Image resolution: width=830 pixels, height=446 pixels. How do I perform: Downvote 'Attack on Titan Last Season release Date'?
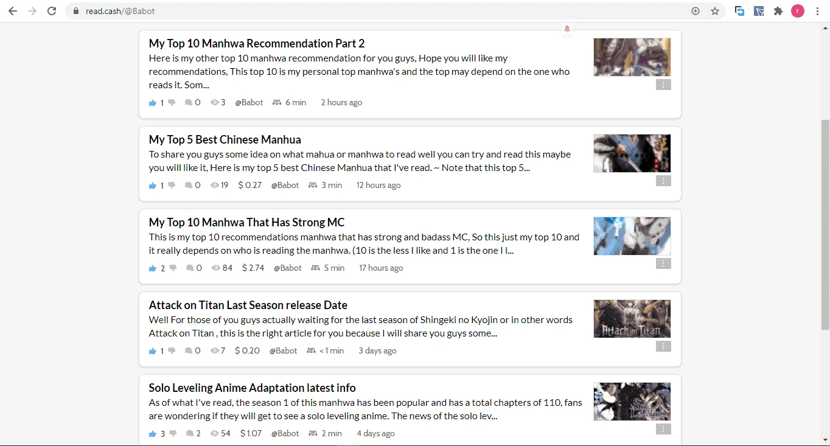point(172,351)
